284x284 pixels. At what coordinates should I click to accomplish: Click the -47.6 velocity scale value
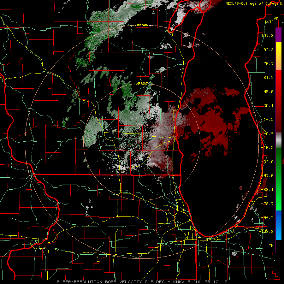tap(267, 176)
